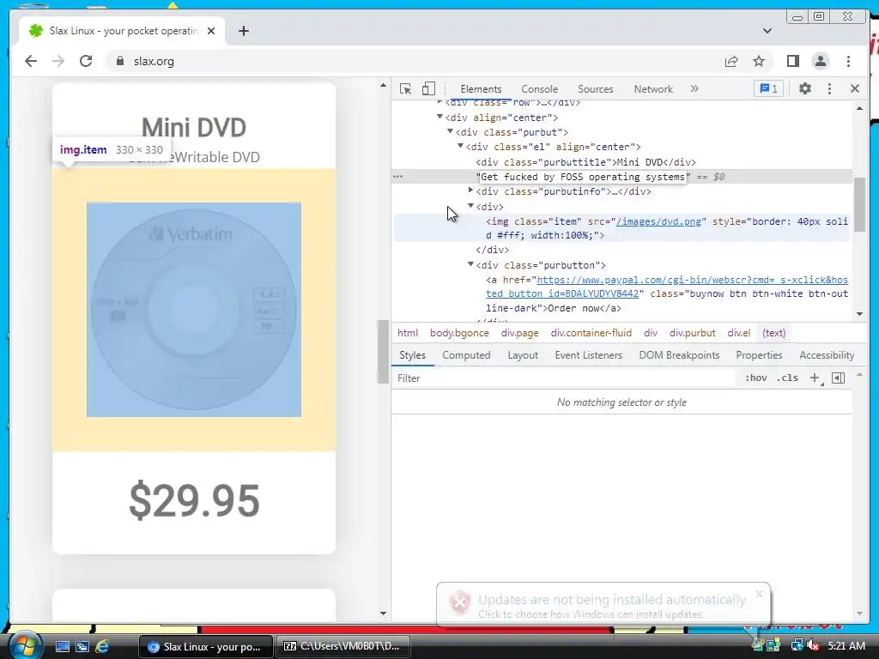Switch to the Network tab
The height and width of the screenshot is (659, 879).
(653, 89)
